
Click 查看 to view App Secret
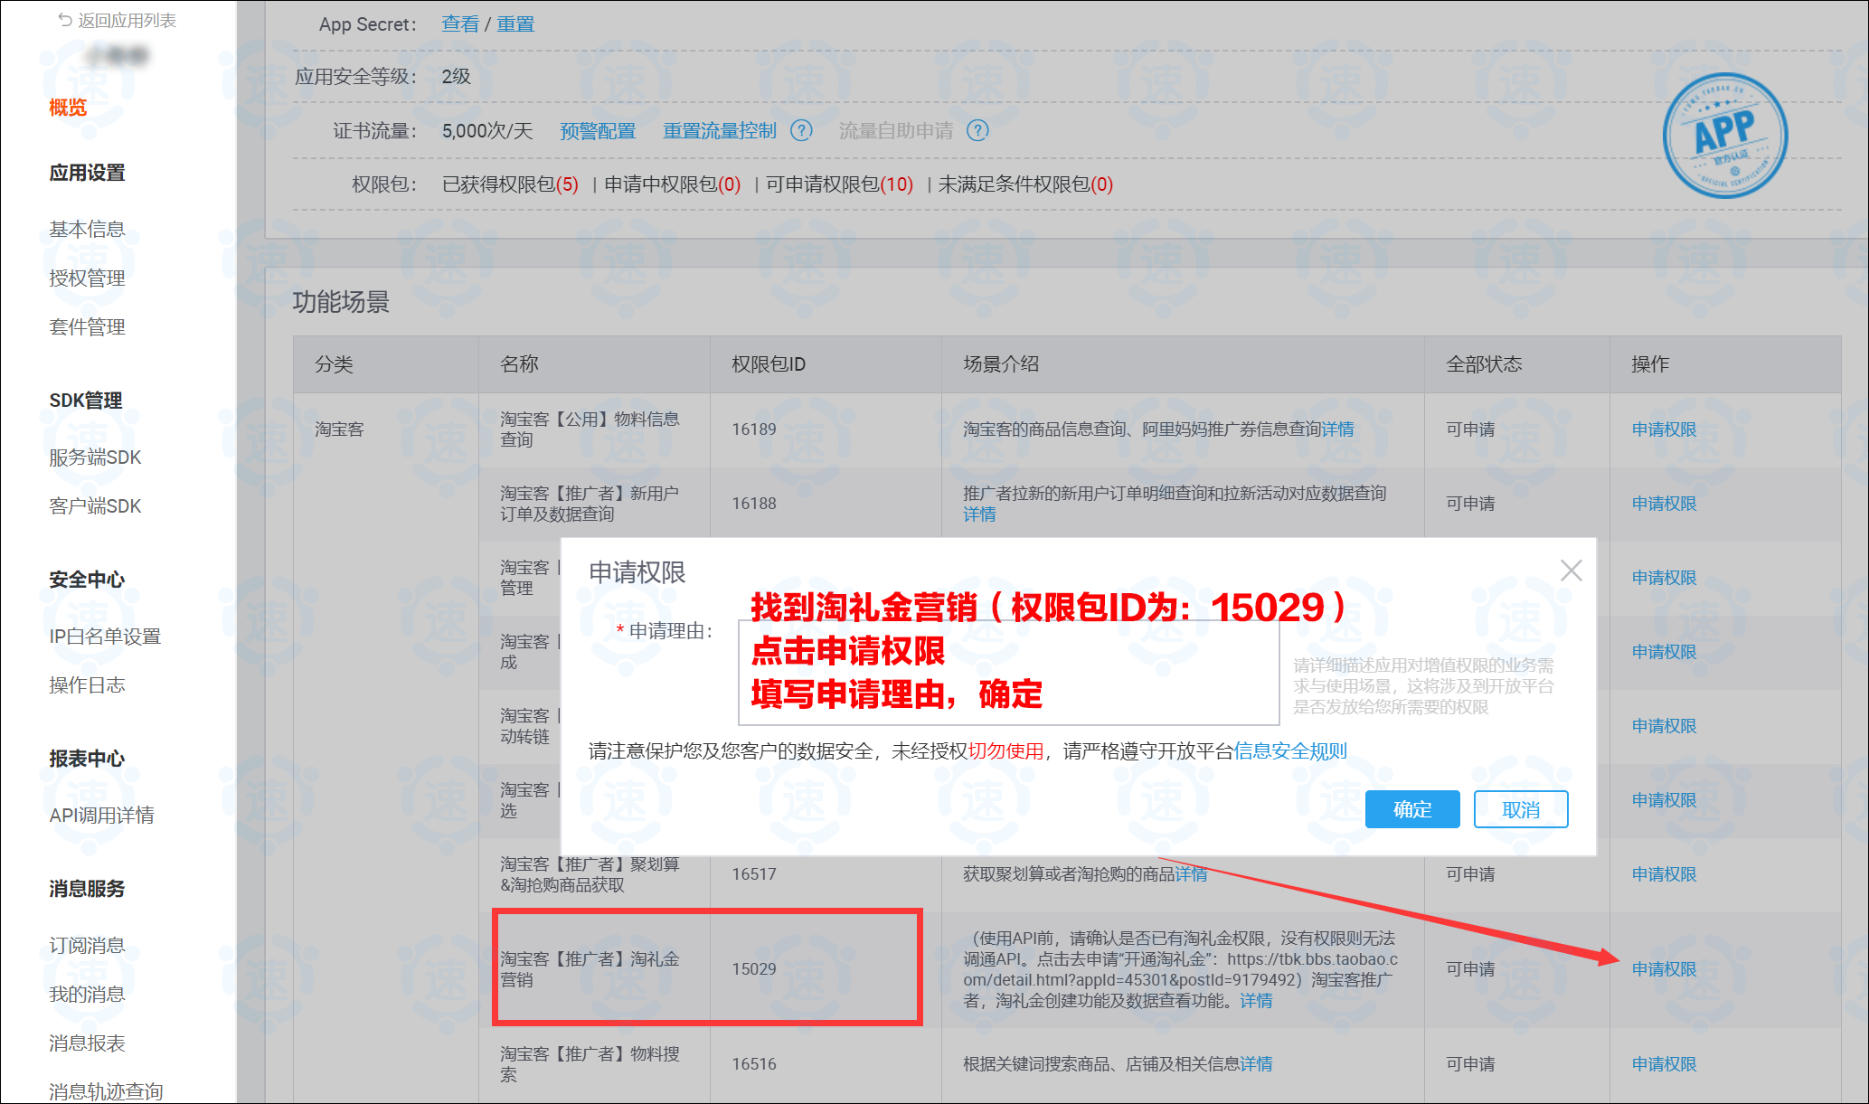460,24
